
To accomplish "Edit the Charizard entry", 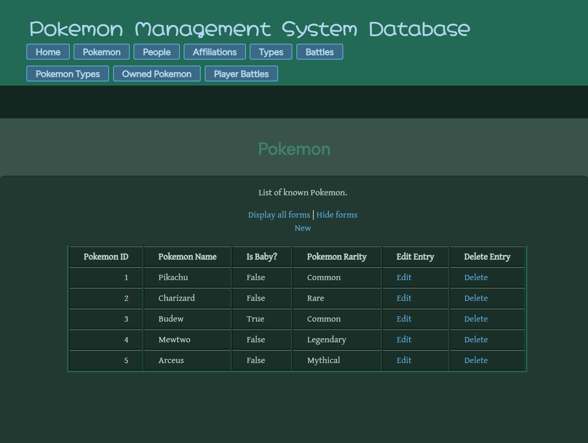I will [x=404, y=298].
